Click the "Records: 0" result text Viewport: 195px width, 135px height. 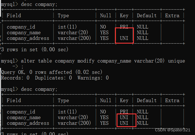[x=15, y=78]
